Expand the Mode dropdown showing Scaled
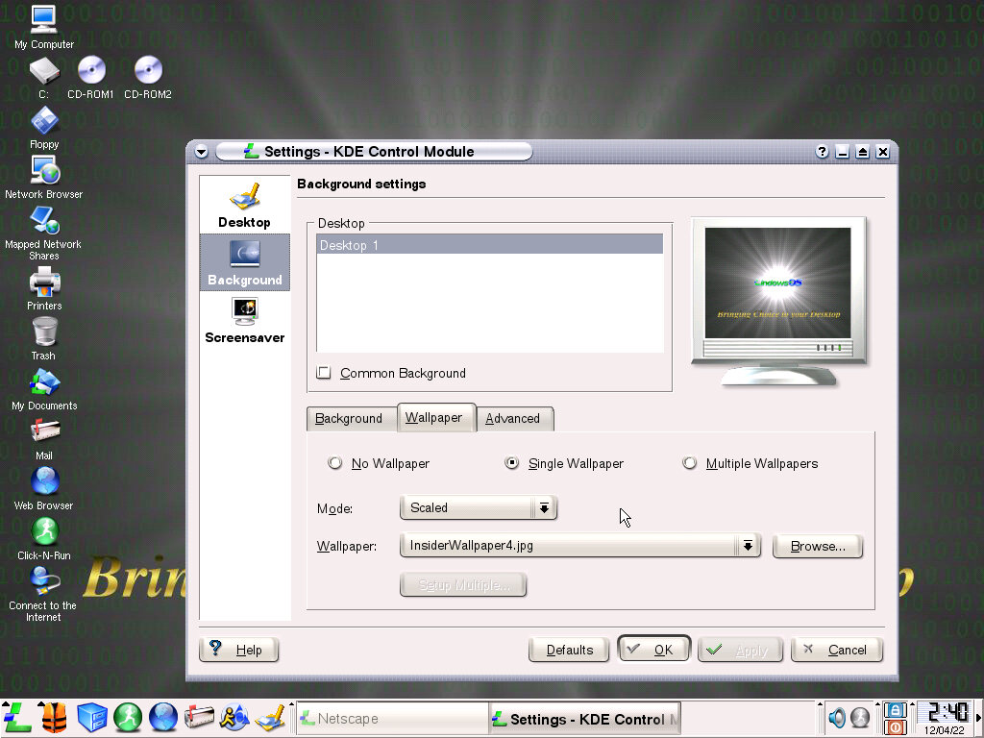Screen dimensions: 984x738 point(544,507)
